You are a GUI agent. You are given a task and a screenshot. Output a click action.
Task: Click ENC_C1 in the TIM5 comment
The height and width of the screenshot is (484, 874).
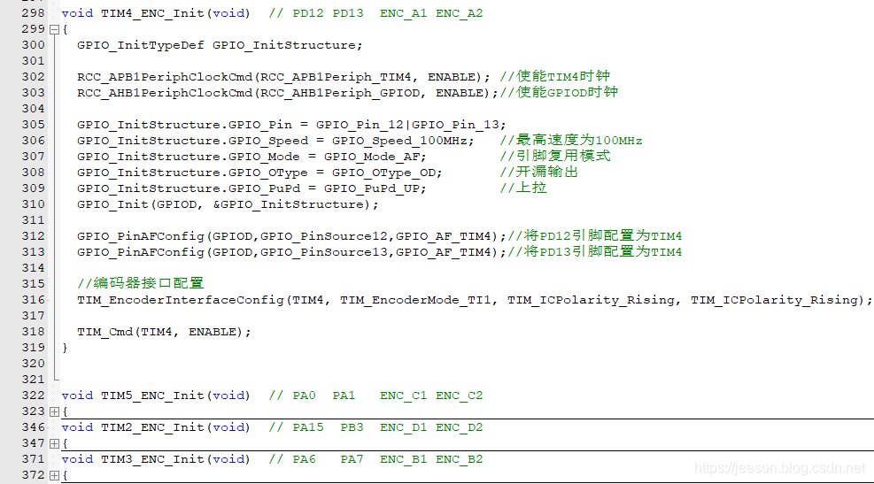point(404,396)
